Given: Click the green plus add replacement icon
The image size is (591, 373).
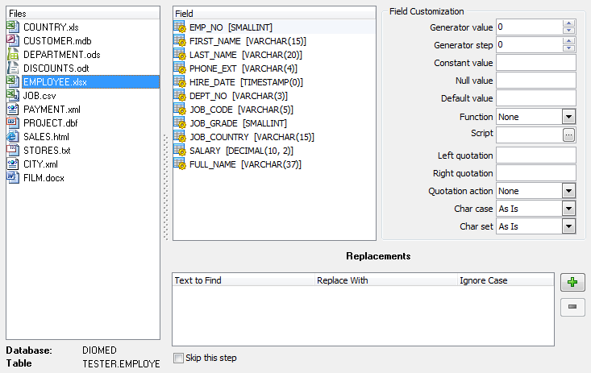Looking at the screenshot, I should point(572,283).
